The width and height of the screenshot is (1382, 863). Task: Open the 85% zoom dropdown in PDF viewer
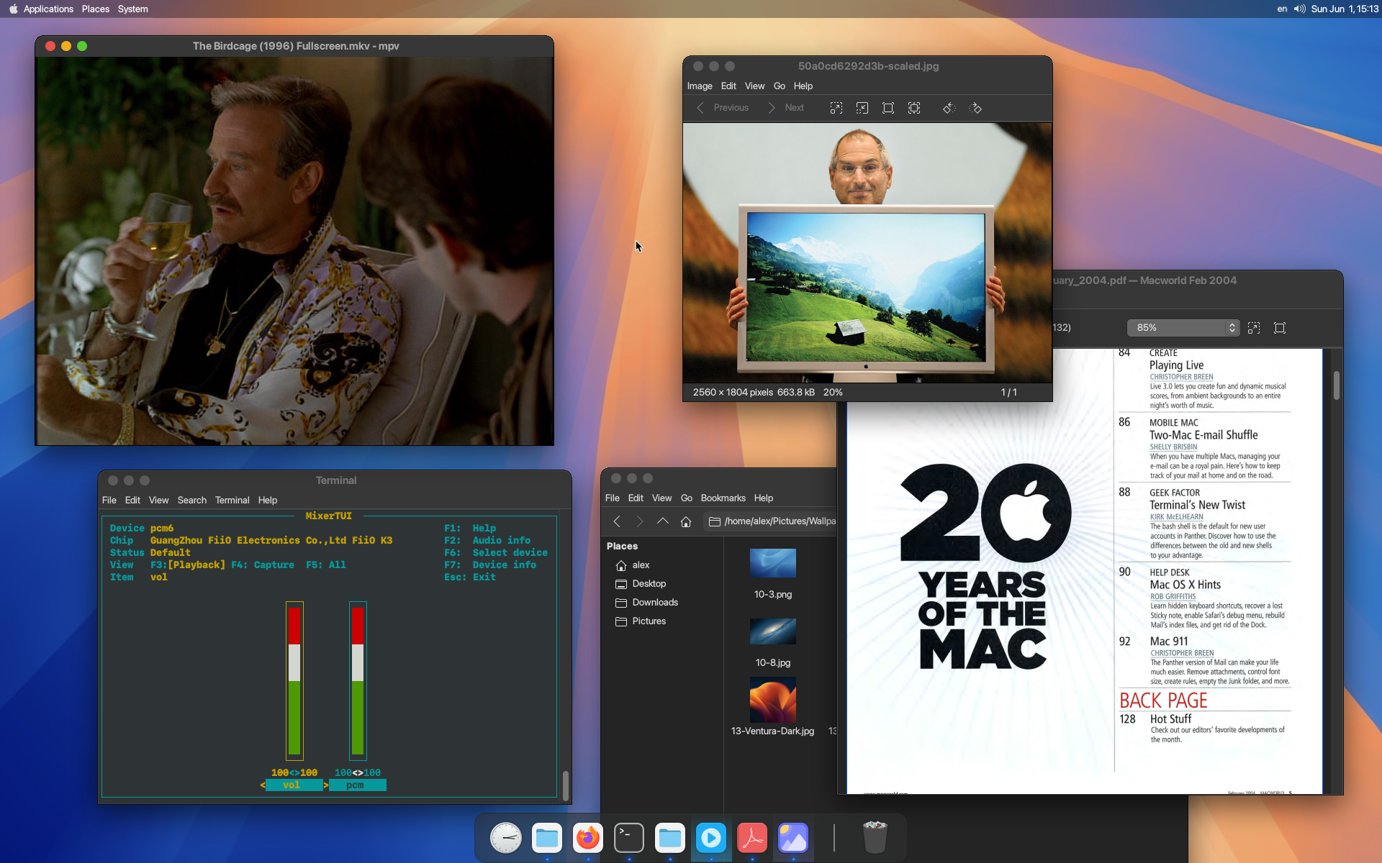[x=1183, y=327]
